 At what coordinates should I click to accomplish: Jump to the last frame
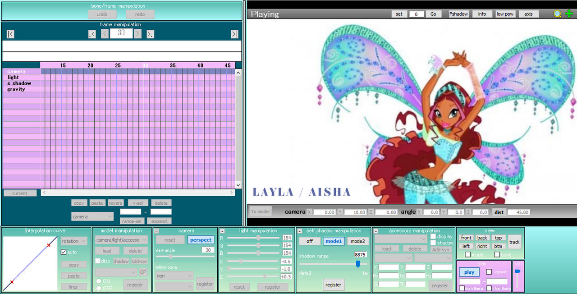click(234, 34)
